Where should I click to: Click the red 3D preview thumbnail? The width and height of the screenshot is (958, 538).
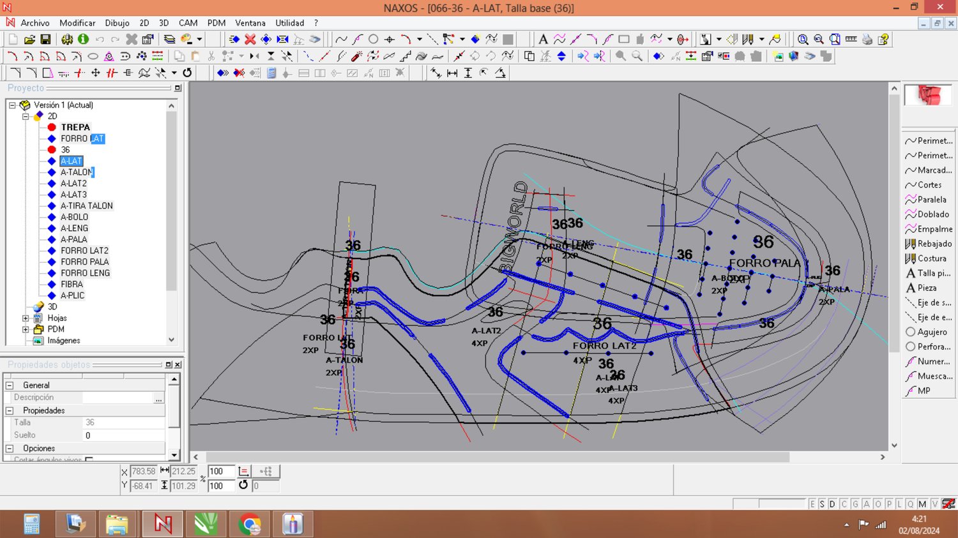[928, 96]
